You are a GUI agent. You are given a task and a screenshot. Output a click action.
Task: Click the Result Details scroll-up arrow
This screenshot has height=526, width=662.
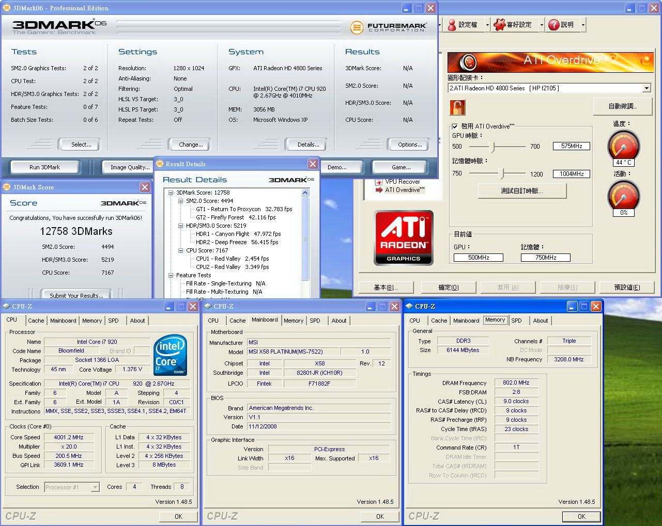click(x=305, y=193)
